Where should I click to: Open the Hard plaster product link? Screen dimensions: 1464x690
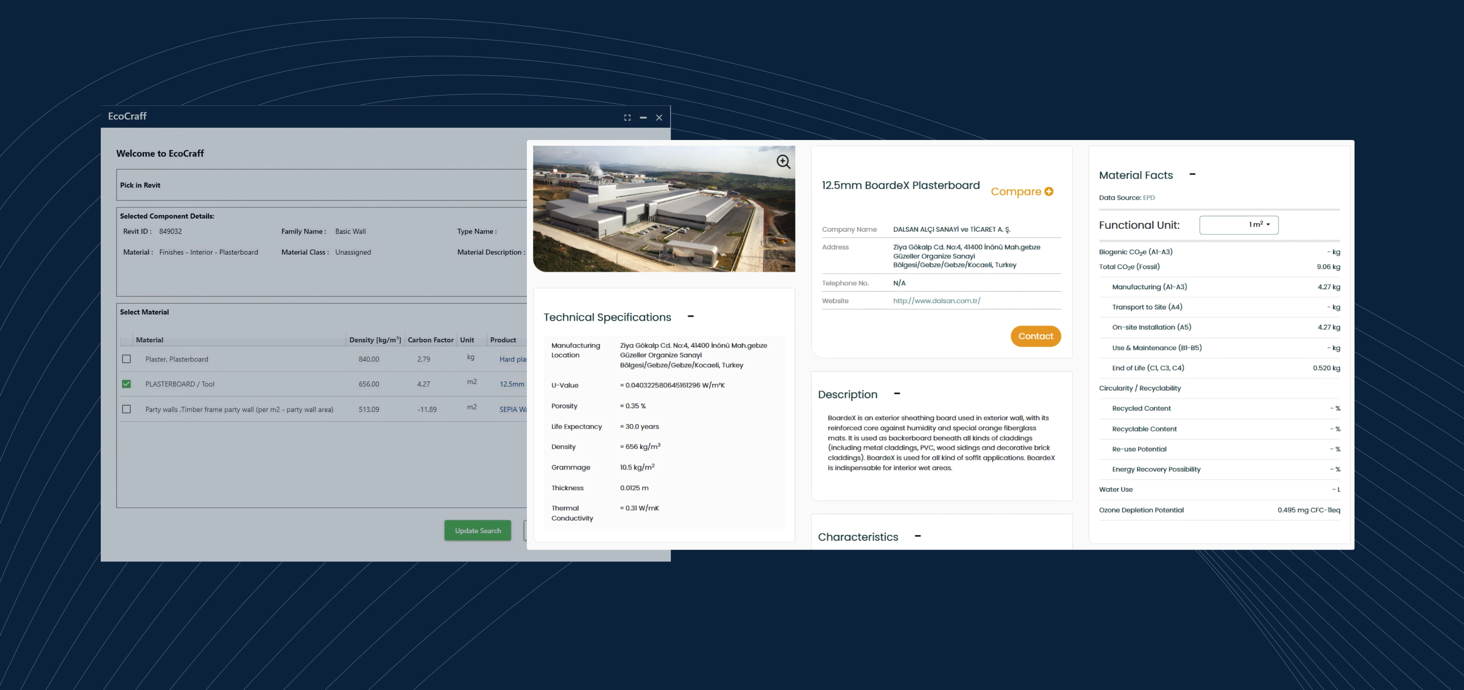click(513, 360)
